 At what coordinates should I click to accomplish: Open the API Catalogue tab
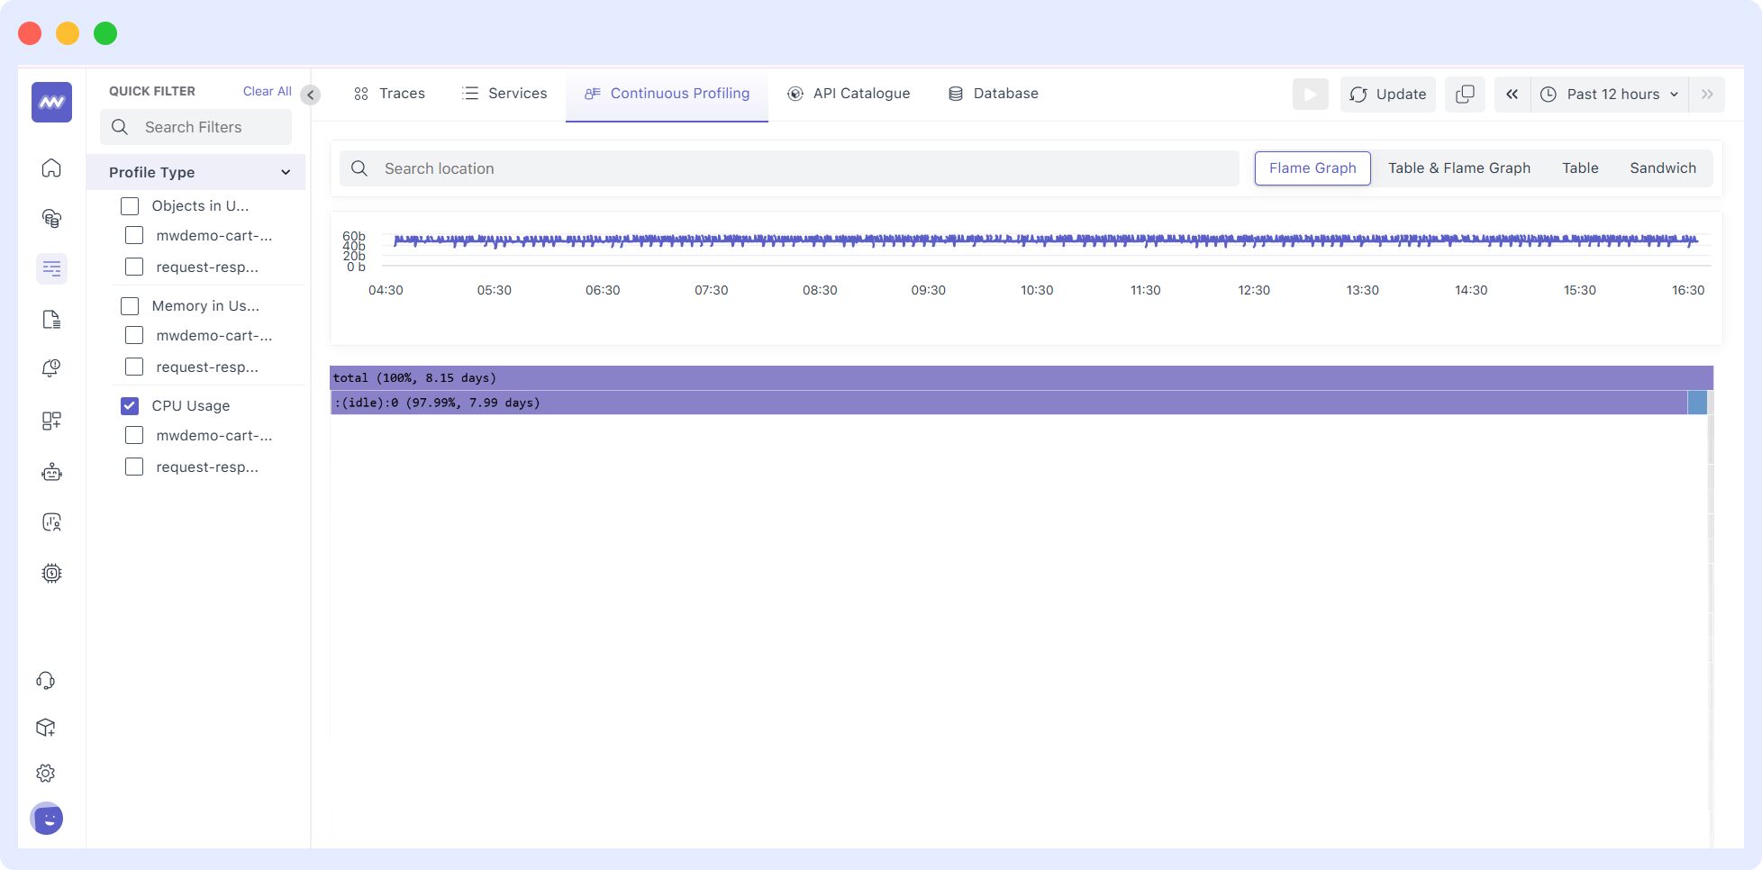(848, 93)
